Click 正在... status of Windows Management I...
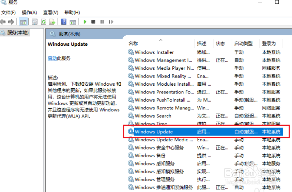 [222, 60]
